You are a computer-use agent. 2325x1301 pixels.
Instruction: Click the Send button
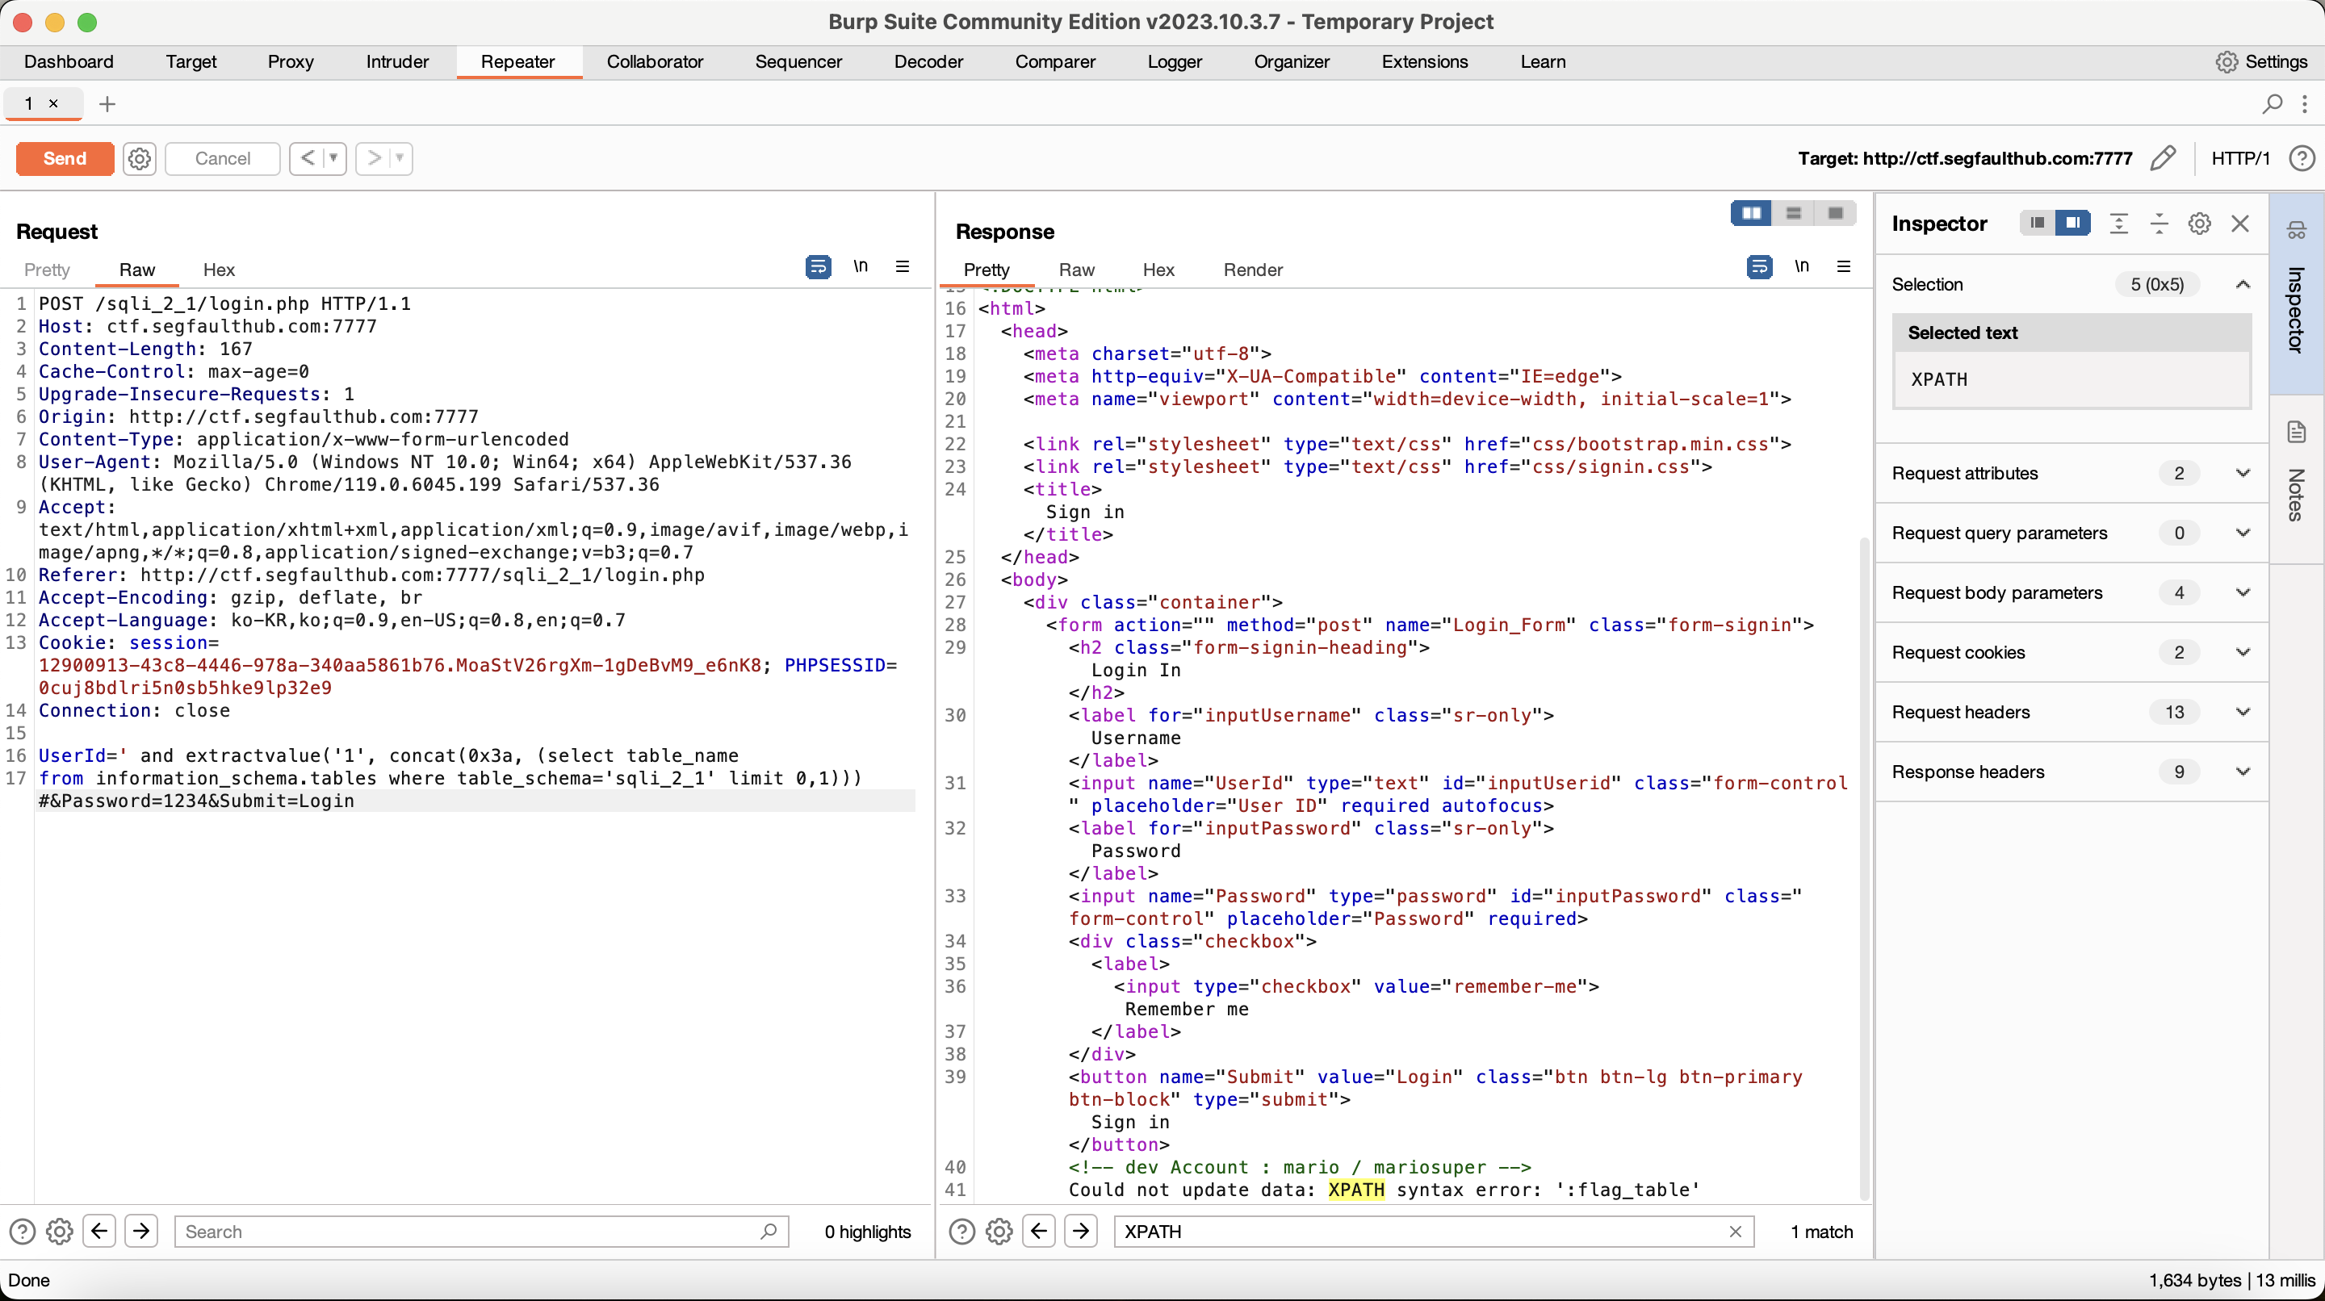tap(65, 158)
